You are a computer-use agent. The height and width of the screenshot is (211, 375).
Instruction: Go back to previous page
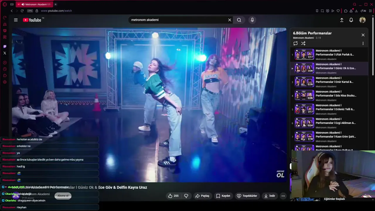click(12, 11)
